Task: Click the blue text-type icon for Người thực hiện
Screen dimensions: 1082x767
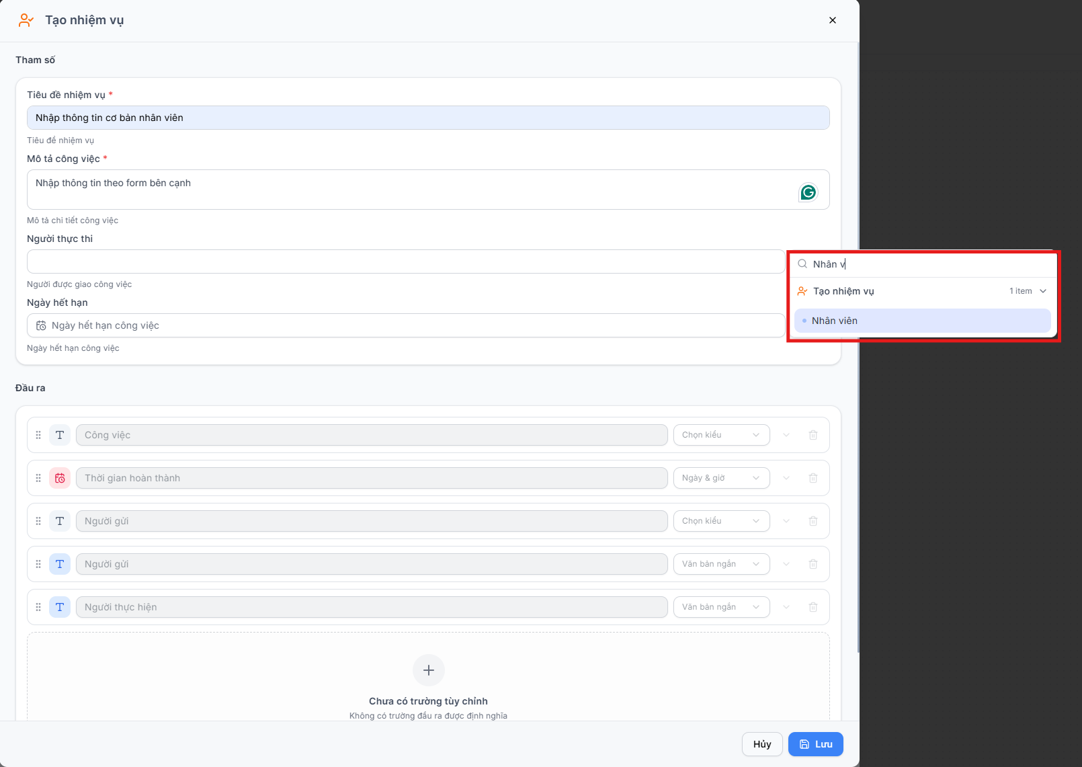Action: 60,607
